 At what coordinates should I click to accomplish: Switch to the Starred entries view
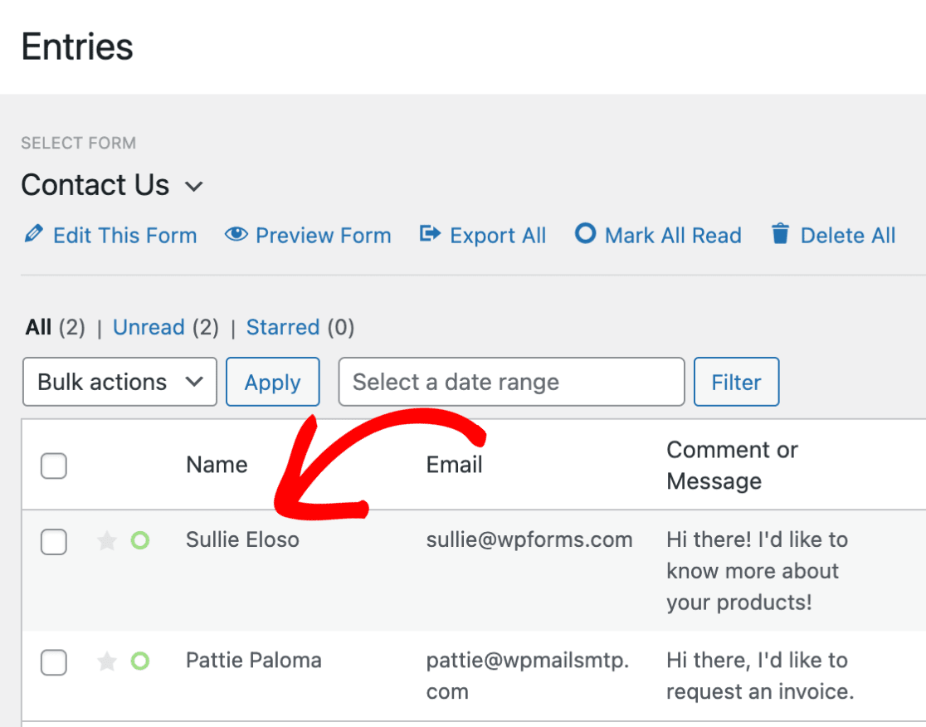click(282, 327)
